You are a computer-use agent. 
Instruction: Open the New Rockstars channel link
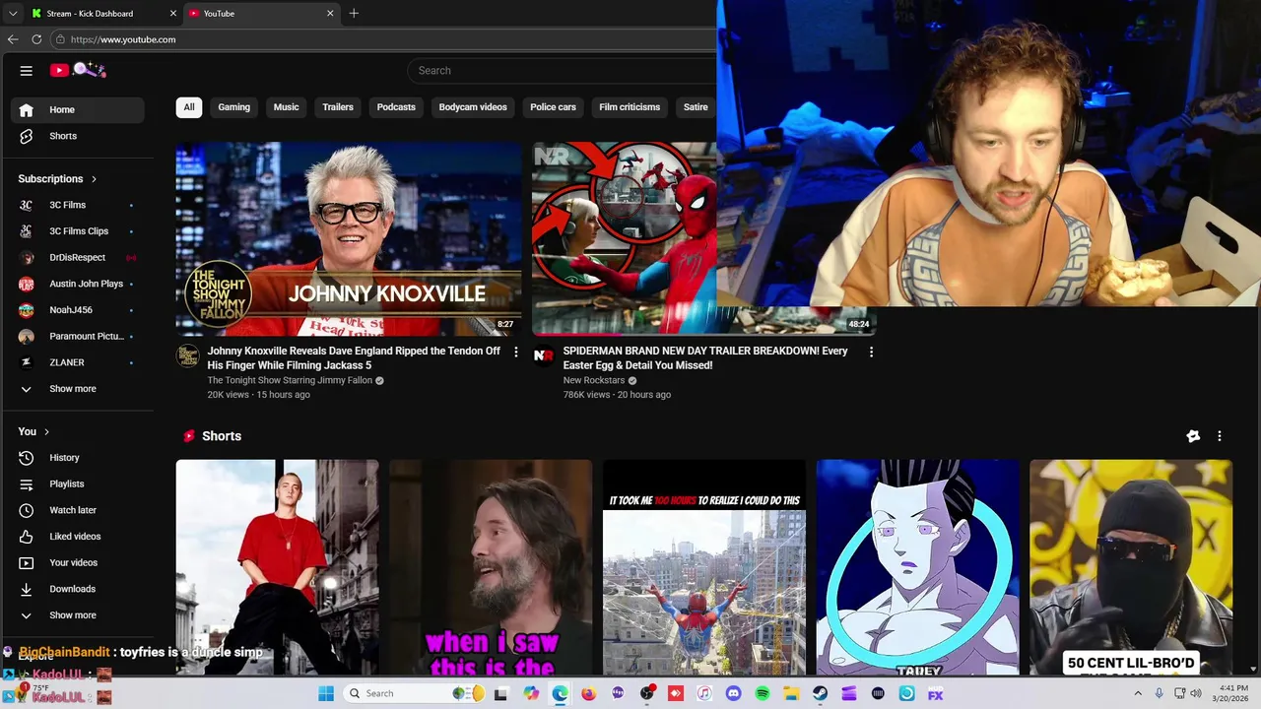click(594, 380)
